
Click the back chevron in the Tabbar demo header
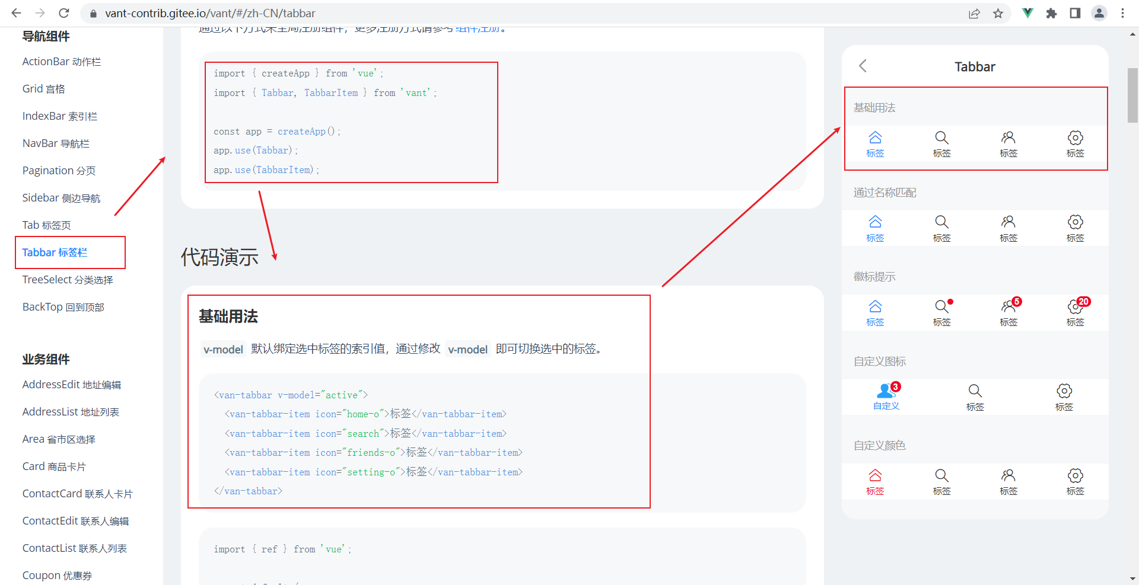pyautogui.click(x=863, y=66)
